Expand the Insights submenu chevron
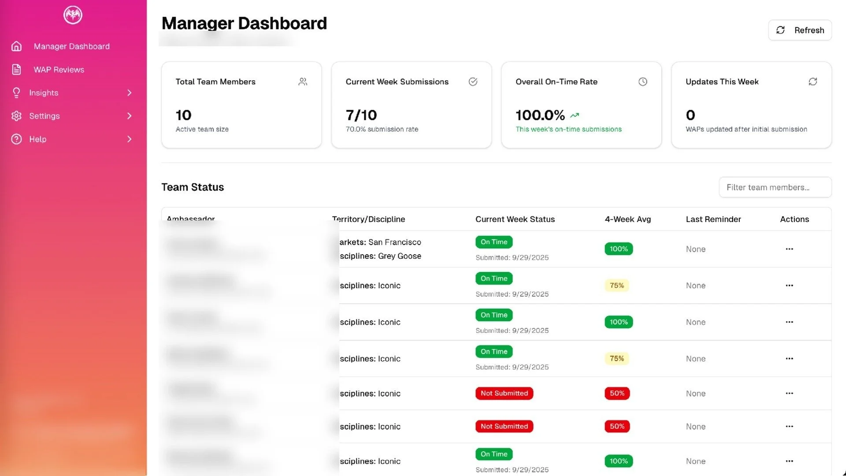 [x=129, y=93]
